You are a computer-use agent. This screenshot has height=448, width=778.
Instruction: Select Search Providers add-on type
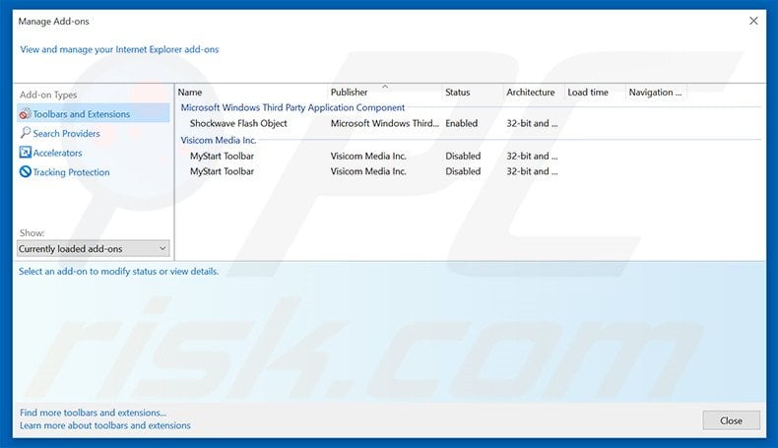point(66,134)
